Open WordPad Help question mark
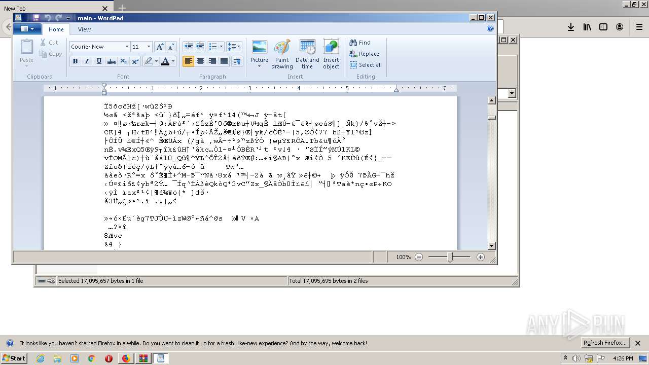Viewport: 649px width, 365px height. pos(490,29)
